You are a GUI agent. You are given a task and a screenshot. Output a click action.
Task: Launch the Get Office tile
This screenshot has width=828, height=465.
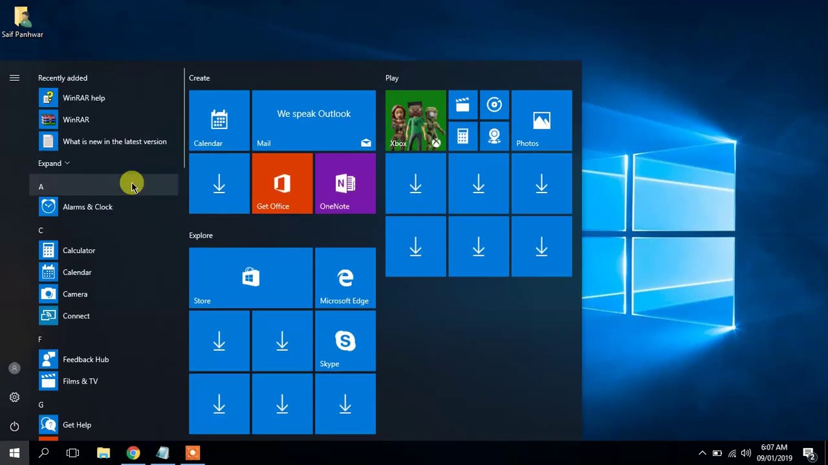point(282,183)
